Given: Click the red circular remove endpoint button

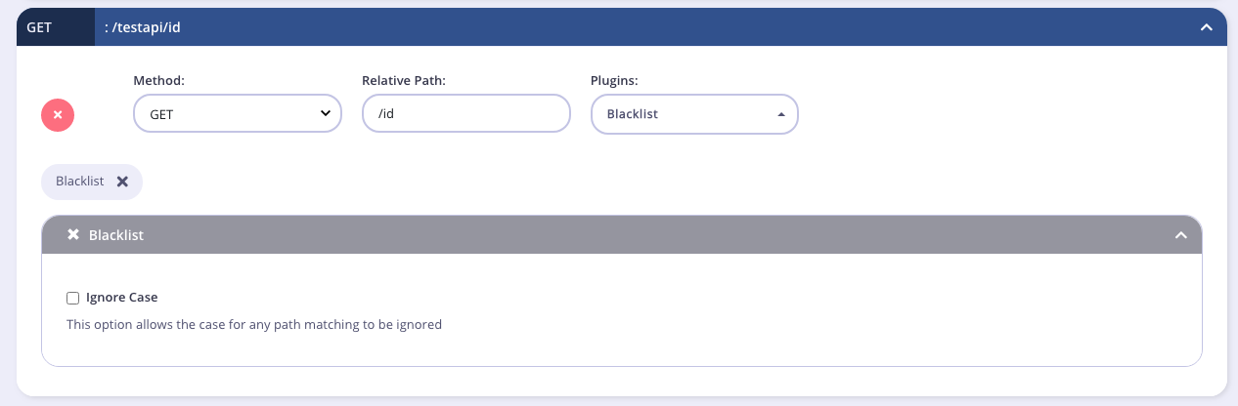Looking at the screenshot, I should pos(58,114).
